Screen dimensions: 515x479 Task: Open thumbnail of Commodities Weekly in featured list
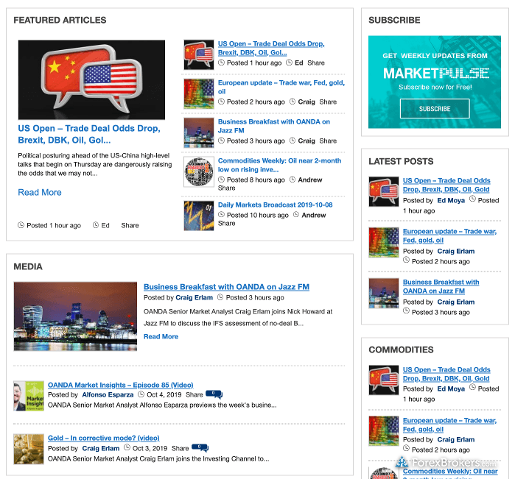[199, 171]
